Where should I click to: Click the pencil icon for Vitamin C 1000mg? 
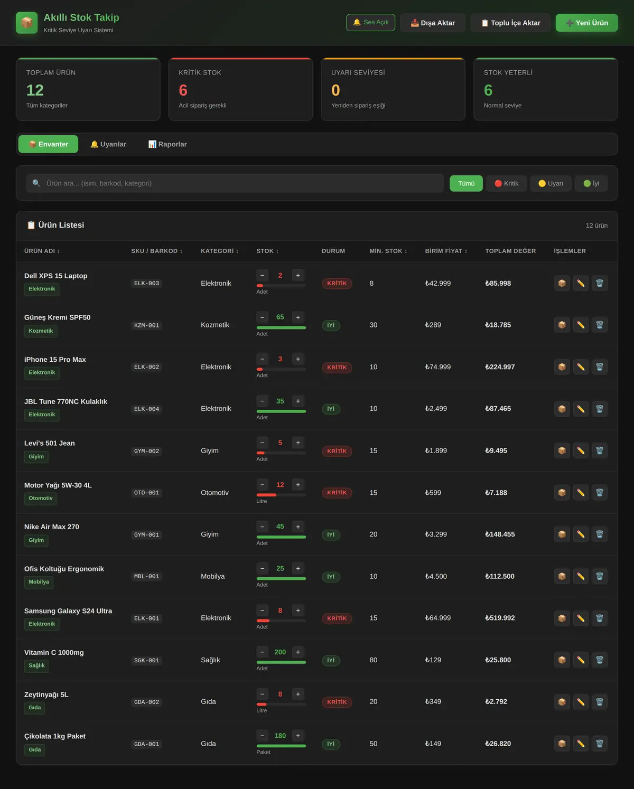click(581, 660)
